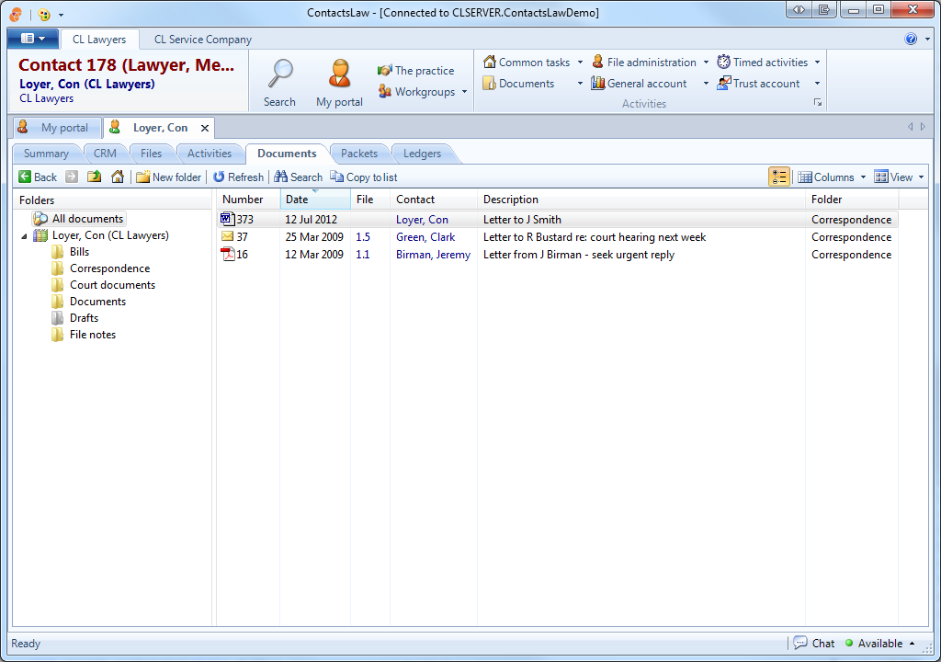Open file link 1.1
This screenshot has height=662, width=941.
point(362,254)
